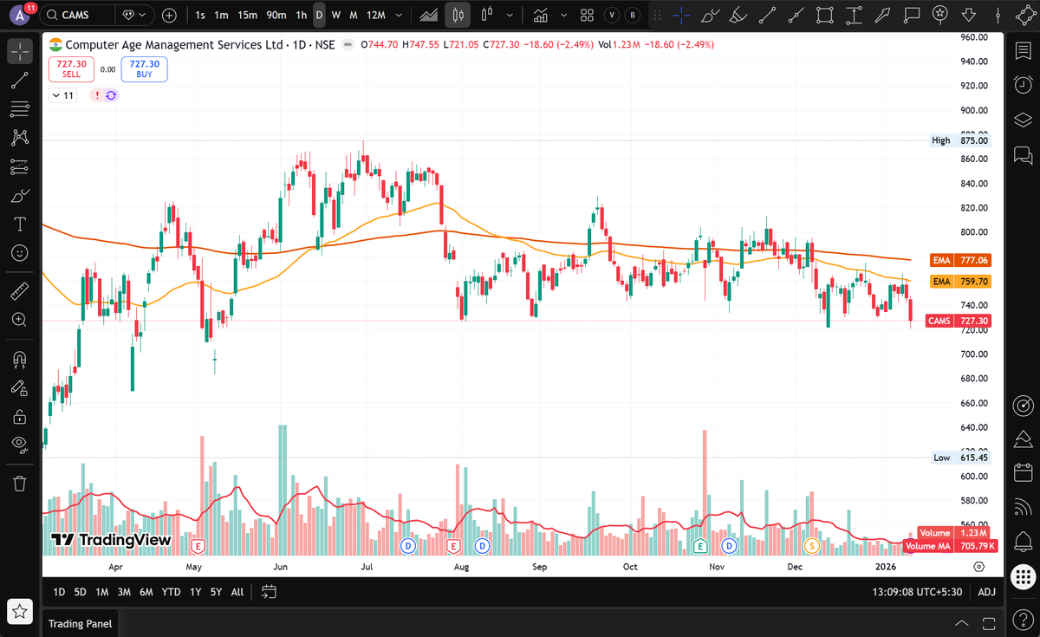Select the Fibonacci retracement tool in sidebar
The height and width of the screenshot is (637, 1040).
20,108
